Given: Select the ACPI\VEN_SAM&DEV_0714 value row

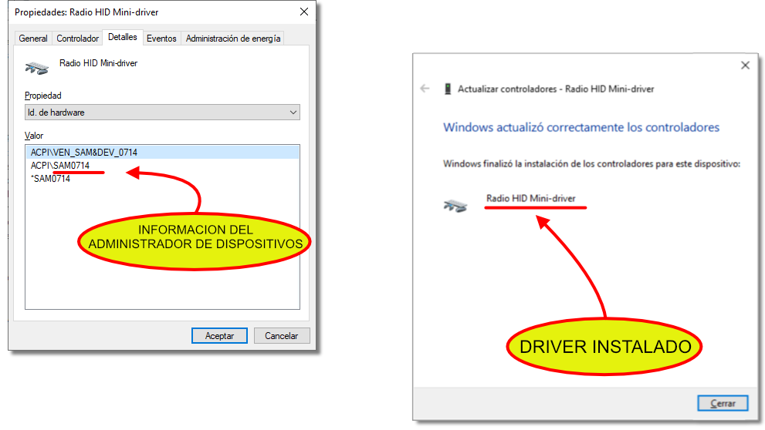Looking at the screenshot, I should coord(162,153).
